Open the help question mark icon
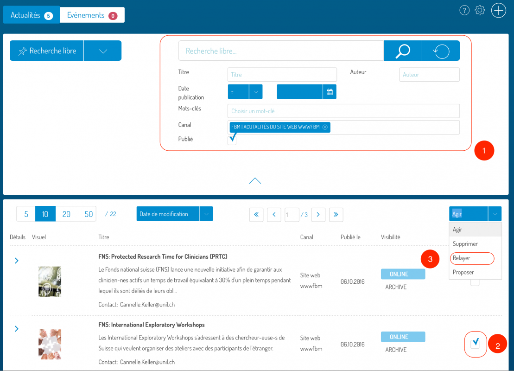Screen dimensions: 514x371 pyautogui.click(x=464, y=10)
